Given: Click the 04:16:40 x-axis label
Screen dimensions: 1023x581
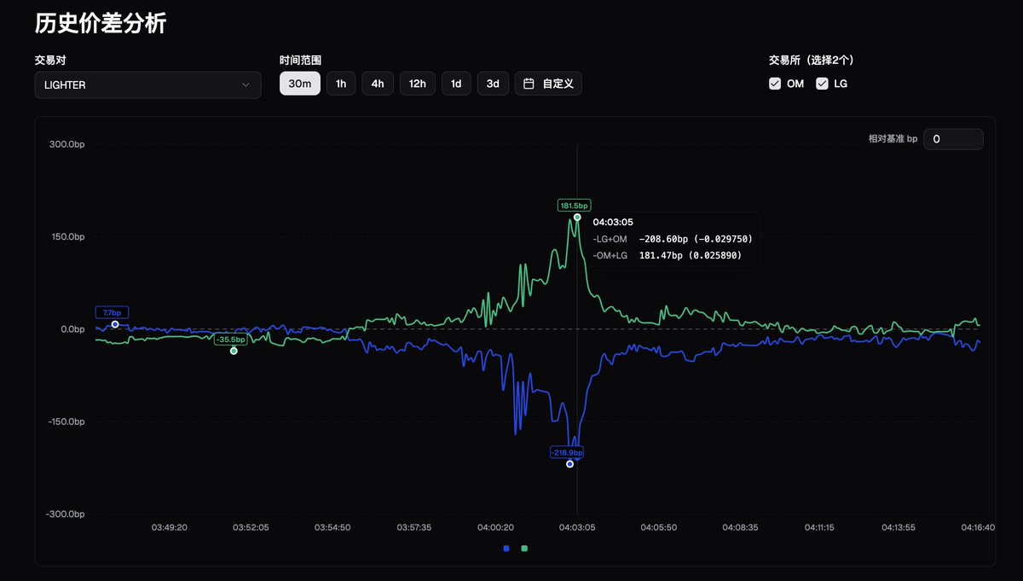Looking at the screenshot, I should [977, 528].
